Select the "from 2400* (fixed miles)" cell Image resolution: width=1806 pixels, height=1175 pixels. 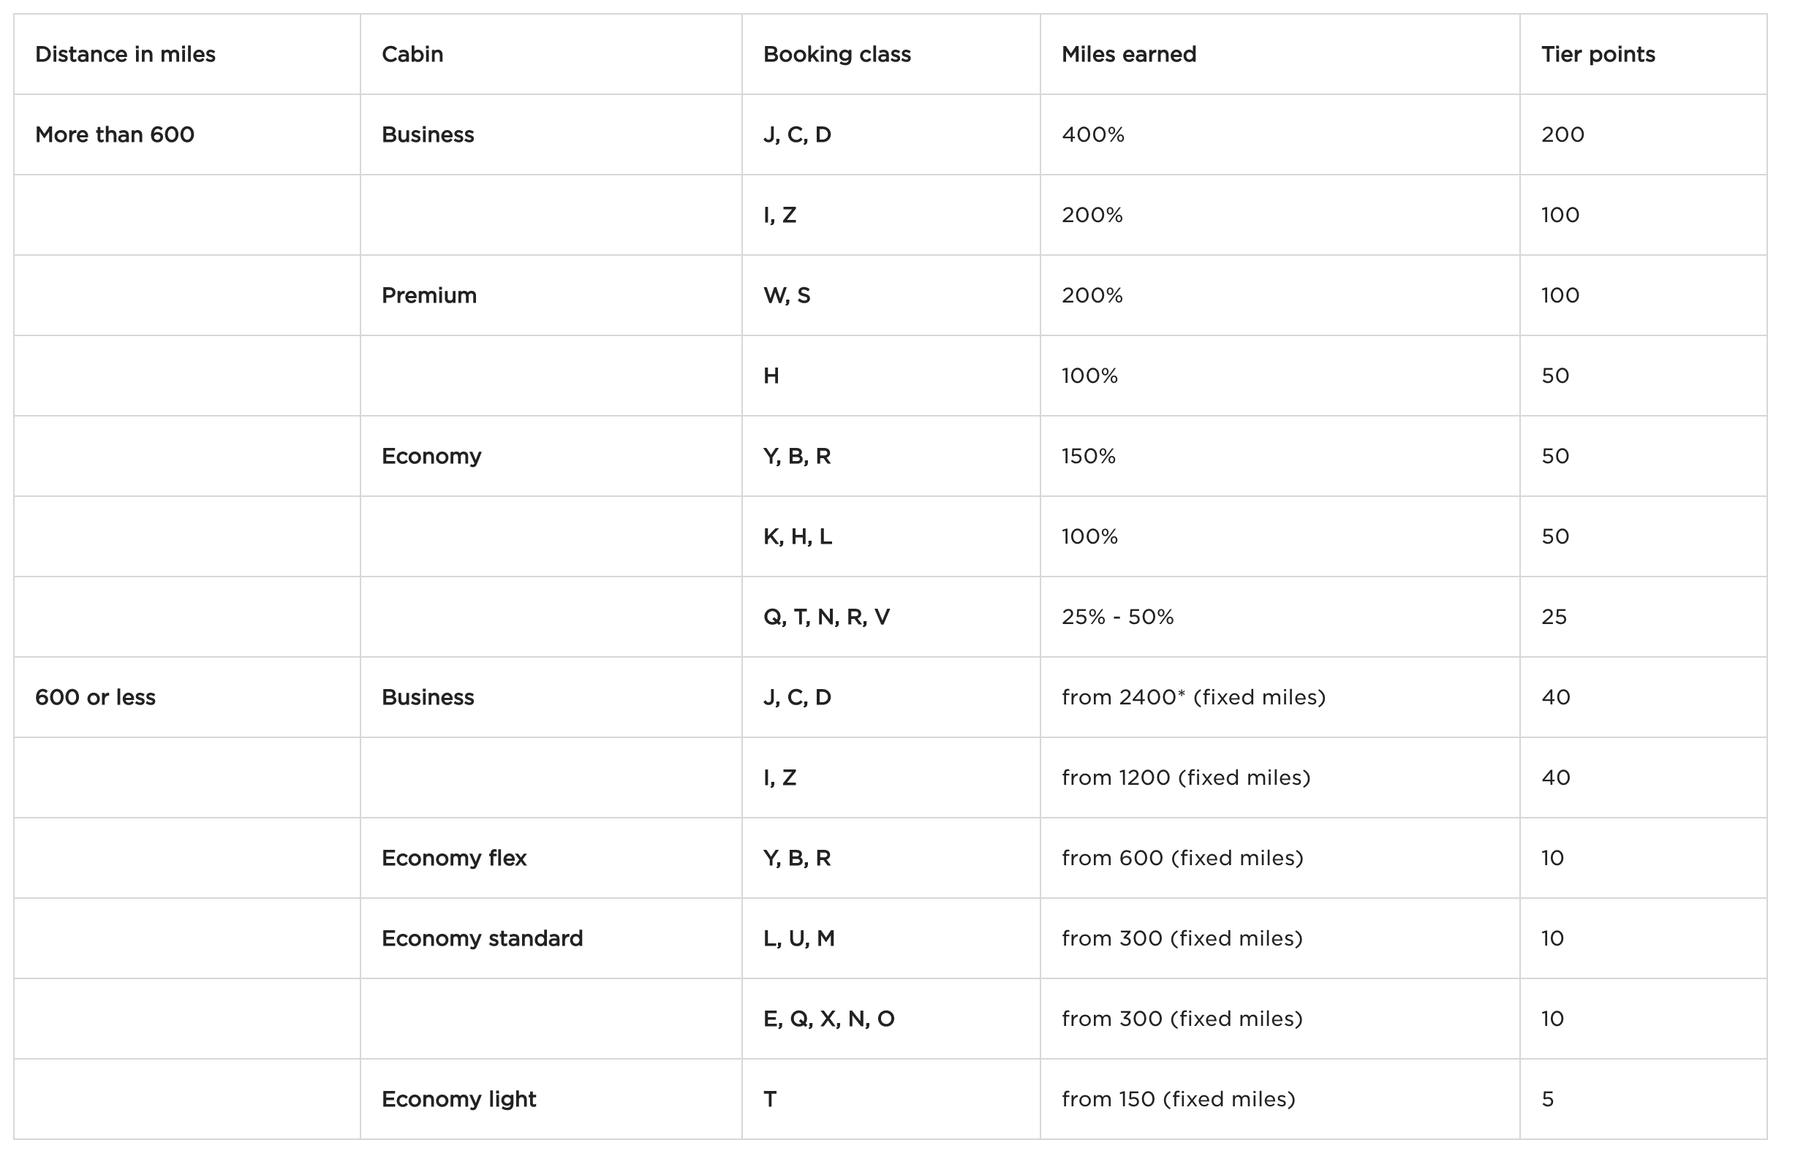click(x=1193, y=698)
